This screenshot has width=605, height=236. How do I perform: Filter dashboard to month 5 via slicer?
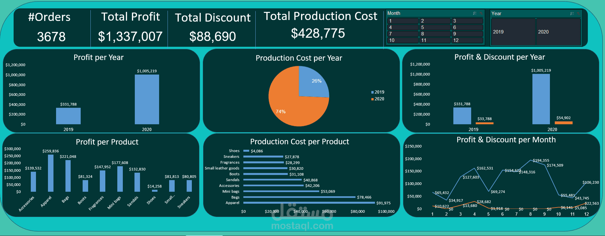point(435,27)
